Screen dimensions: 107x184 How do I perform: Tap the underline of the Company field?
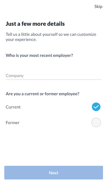[53, 79]
